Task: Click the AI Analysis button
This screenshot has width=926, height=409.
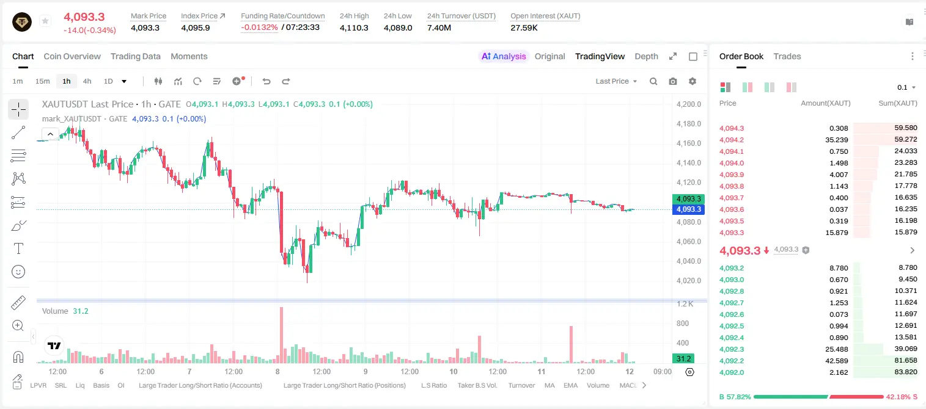Action: pos(504,56)
